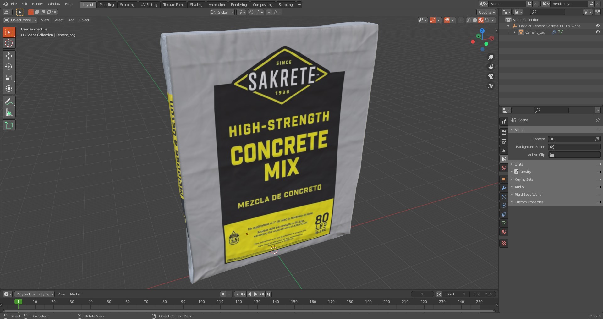Click Camera eyedropper button
The image size is (603, 319).
597,139
